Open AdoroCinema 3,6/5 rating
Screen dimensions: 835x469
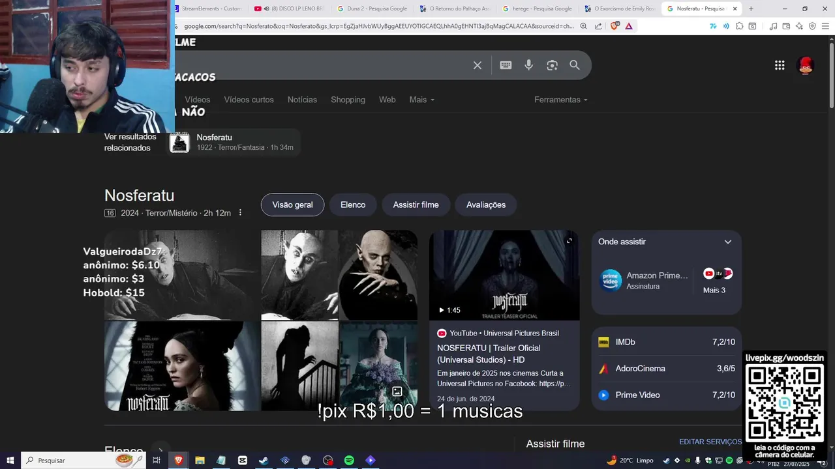[667, 369]
